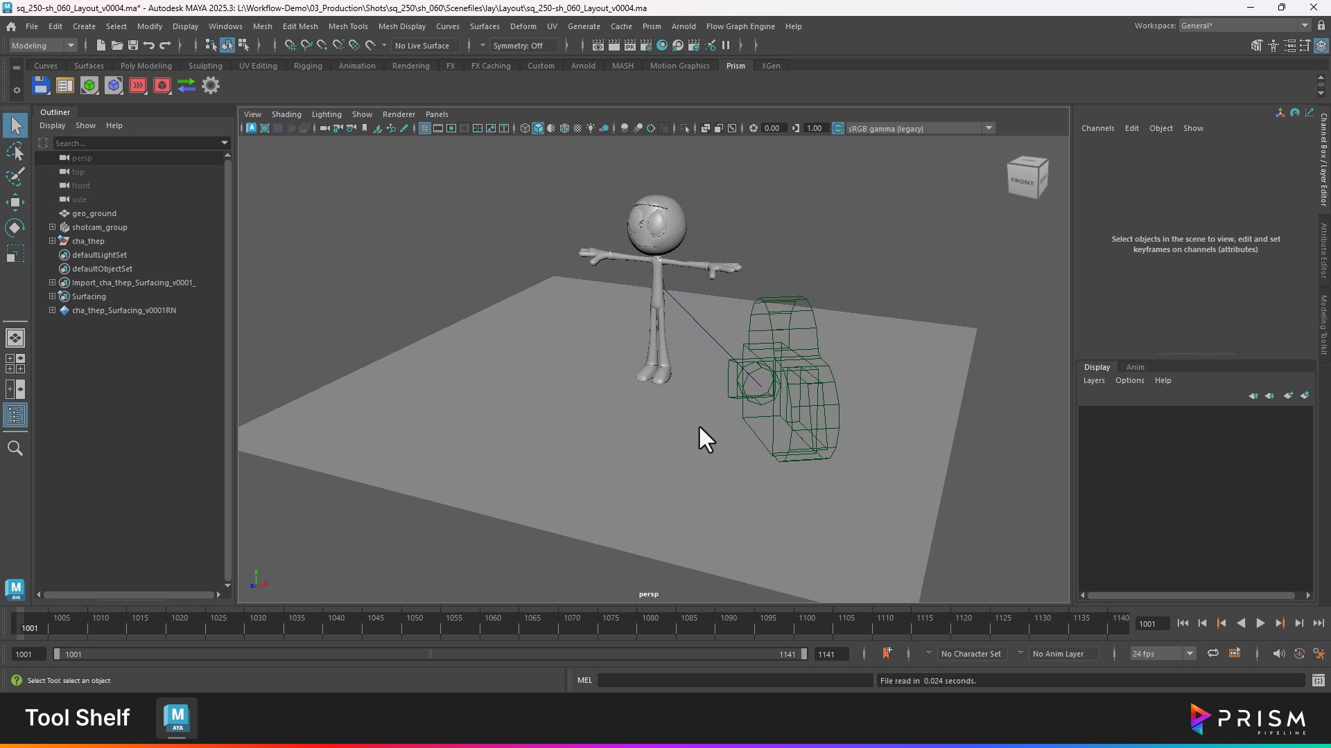This screenshot has height=748, width=1331.
Task: Click the search magnifier icon in sidebar
Action: click(x=15, y=448)
